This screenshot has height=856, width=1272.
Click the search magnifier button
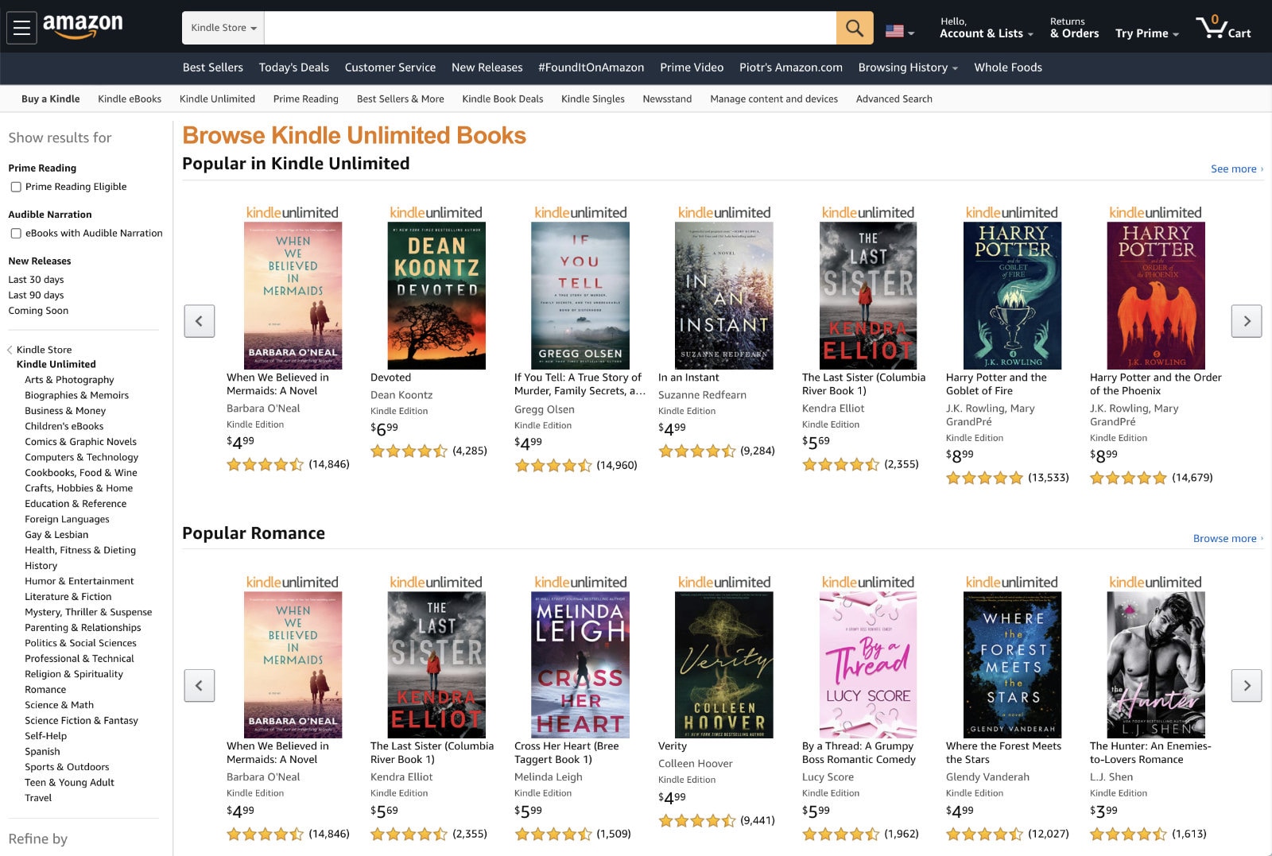point(854,28)
